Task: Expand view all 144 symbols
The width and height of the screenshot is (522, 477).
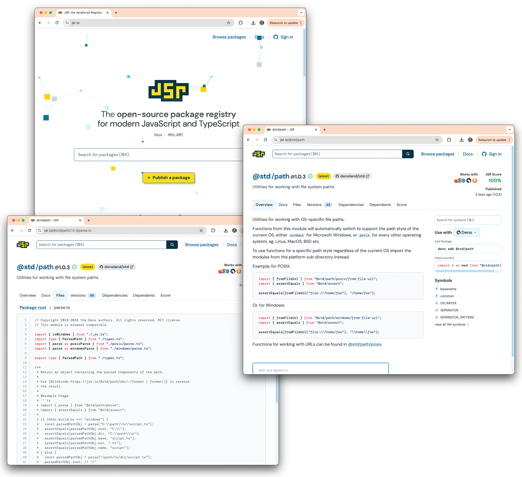Action: [x=451, y=324]
